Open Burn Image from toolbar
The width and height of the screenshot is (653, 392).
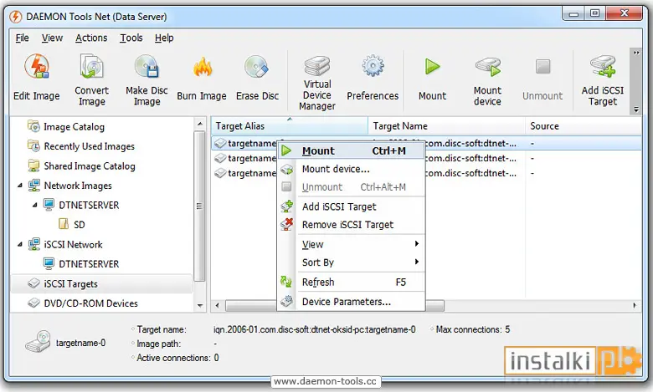pyautogui.click(x=202, y=79)
